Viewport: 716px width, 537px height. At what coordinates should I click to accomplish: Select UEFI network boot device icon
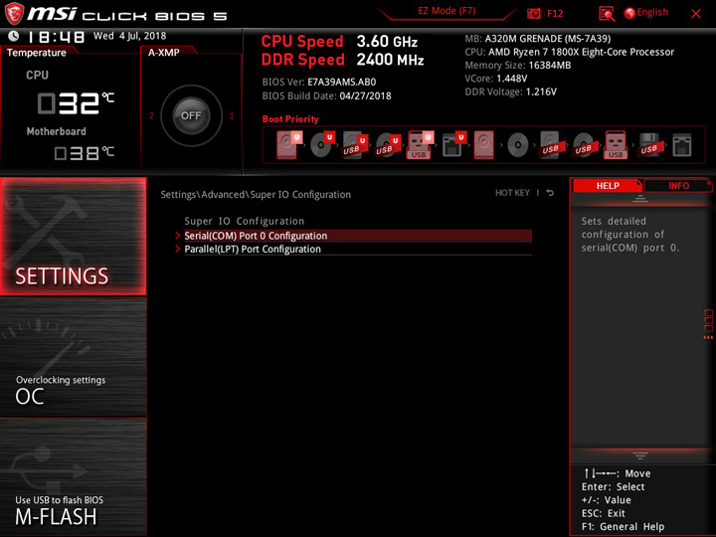453,145
